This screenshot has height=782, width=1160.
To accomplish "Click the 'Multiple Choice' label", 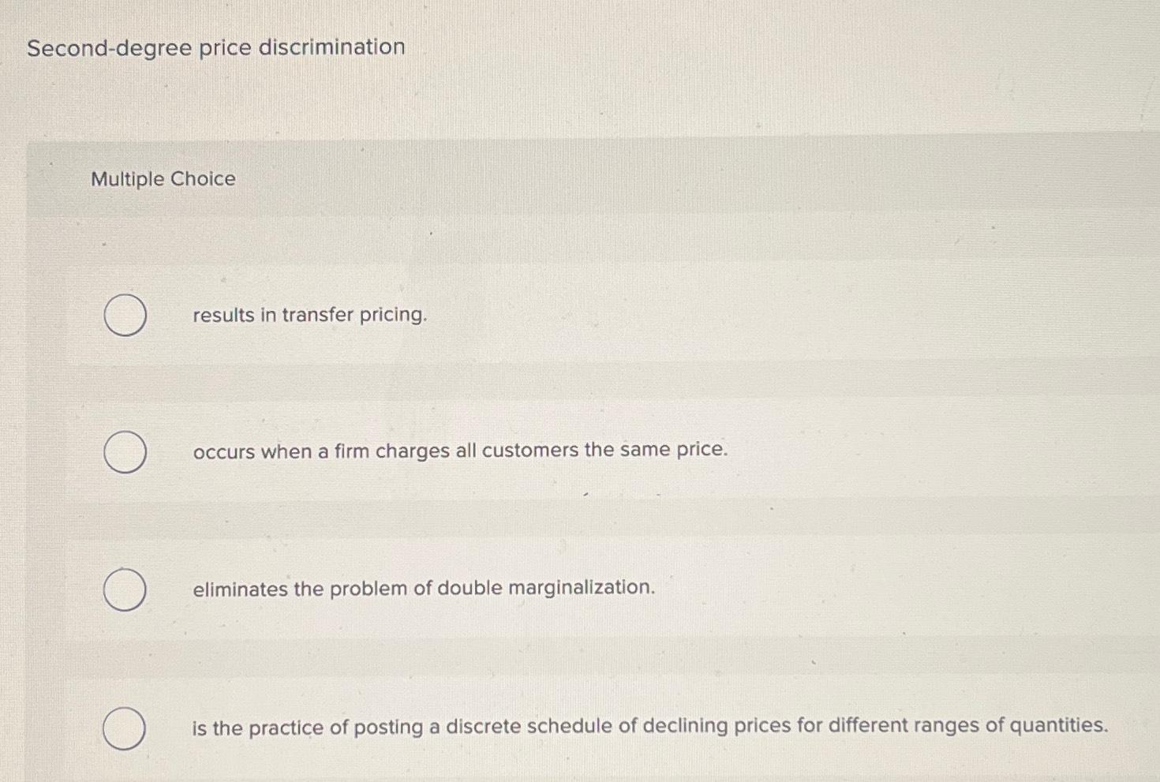I will pos(162,179).
